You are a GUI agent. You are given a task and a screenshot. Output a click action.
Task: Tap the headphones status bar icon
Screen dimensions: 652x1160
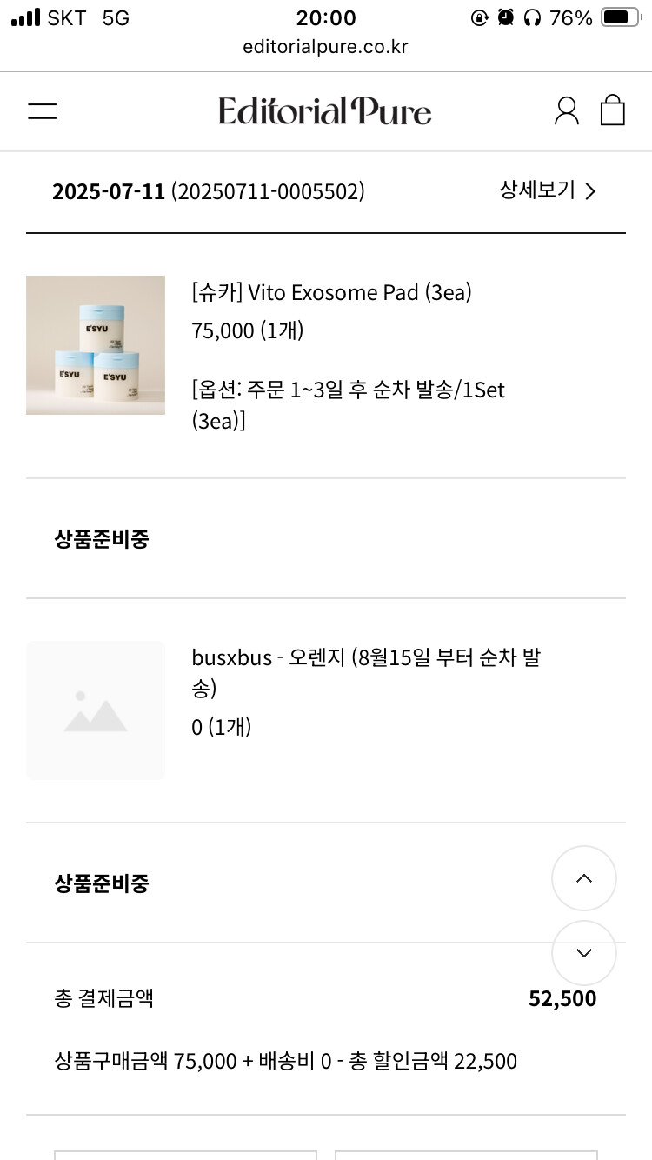[532, 17]
